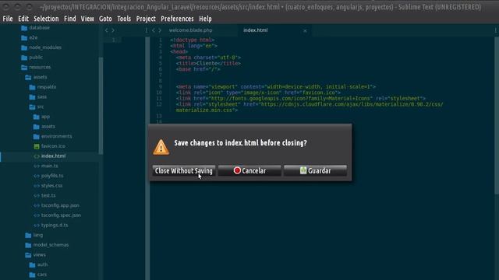
Task: Click the Cancelar button
Action: (x=249, y=170)
